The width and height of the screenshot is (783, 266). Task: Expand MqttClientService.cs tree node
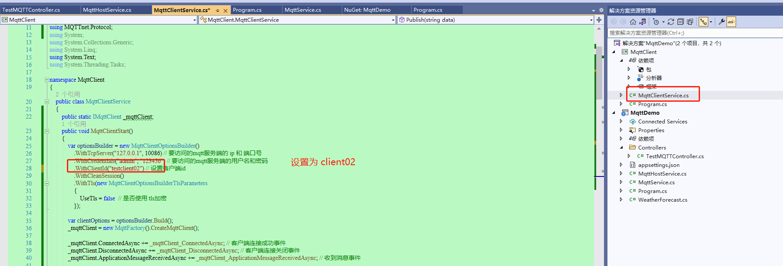(x=621, y=95)
